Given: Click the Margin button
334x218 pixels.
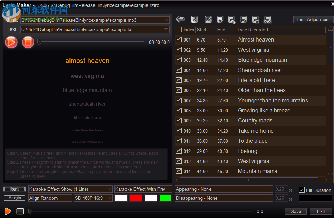Looking at the screenshot, I should (x=15, y=198).
